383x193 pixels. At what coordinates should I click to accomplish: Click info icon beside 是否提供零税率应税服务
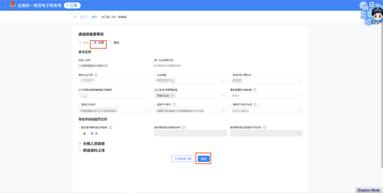tap(111, 127)
